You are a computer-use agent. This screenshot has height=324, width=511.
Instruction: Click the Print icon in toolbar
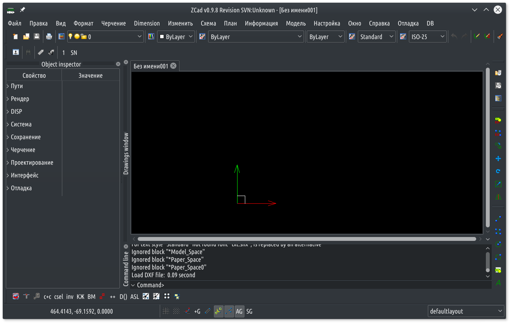(49, 37)
